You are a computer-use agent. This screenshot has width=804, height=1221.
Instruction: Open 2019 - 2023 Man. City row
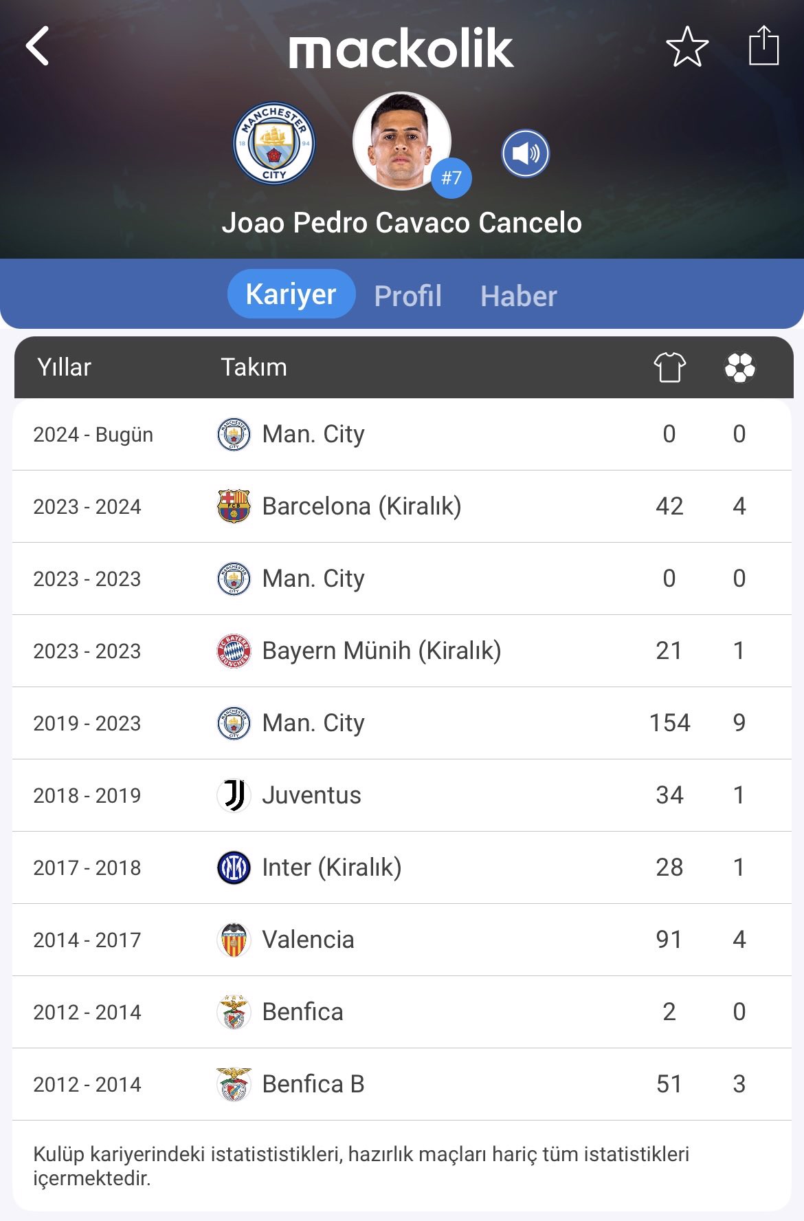402,723
